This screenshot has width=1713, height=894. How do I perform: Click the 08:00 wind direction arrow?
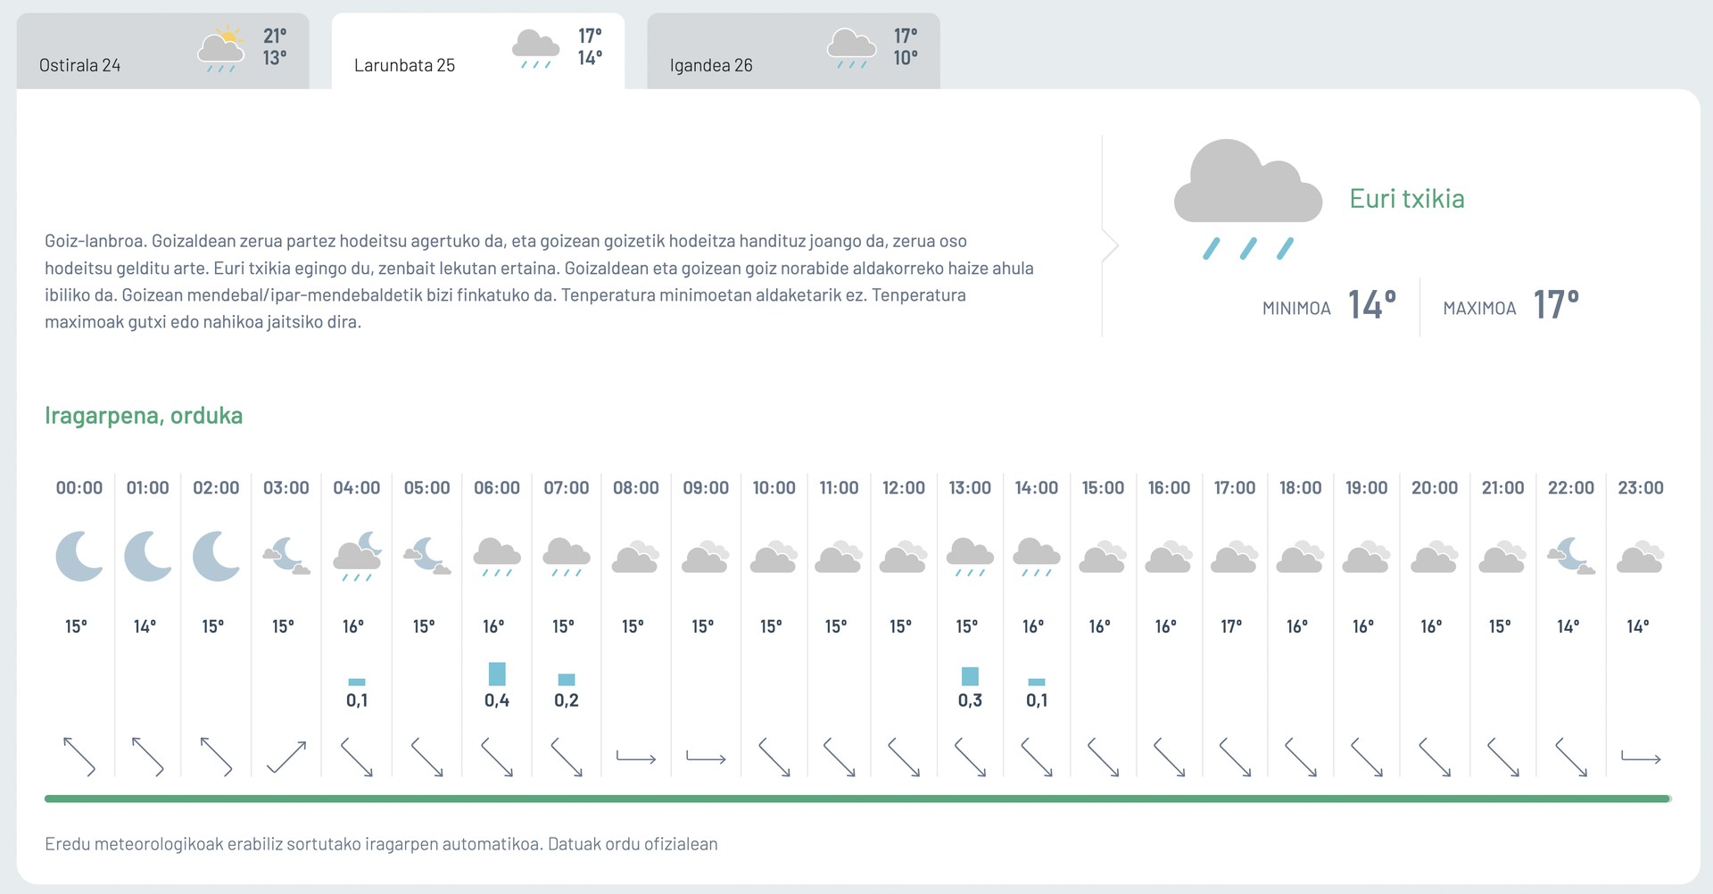636,758
